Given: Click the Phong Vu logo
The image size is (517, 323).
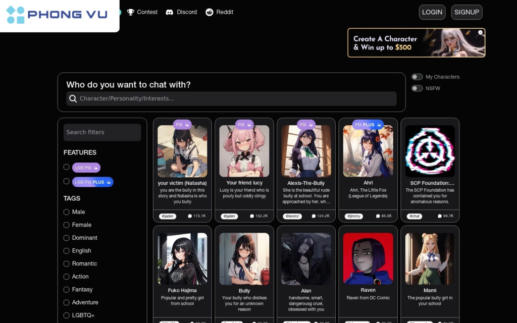Looking at the screenshot, I should click(x=57, y=15).
